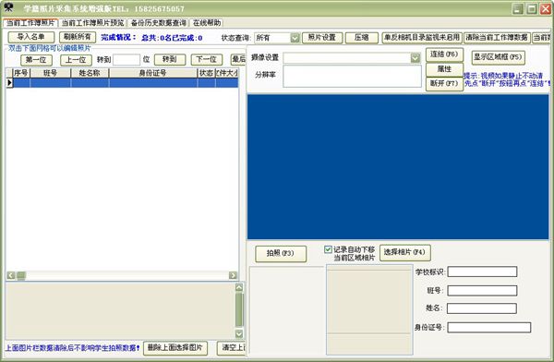
Task: Click 清除当前工作簿数据 button
Action: point(497,38)
